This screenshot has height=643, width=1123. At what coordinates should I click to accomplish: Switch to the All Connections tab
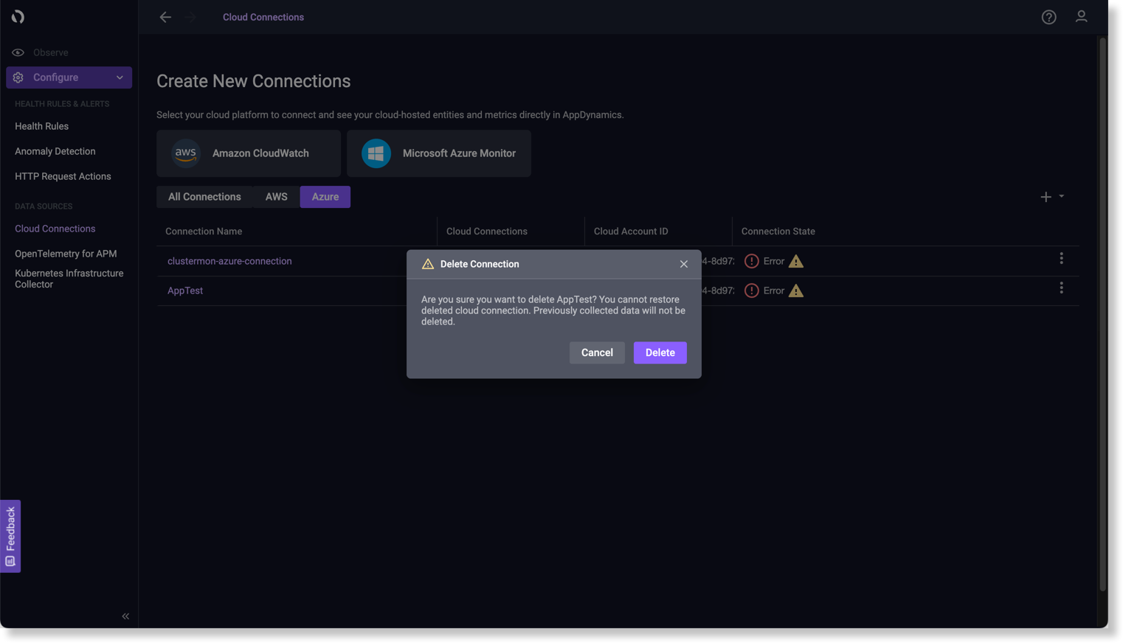[x=204, y=197]
